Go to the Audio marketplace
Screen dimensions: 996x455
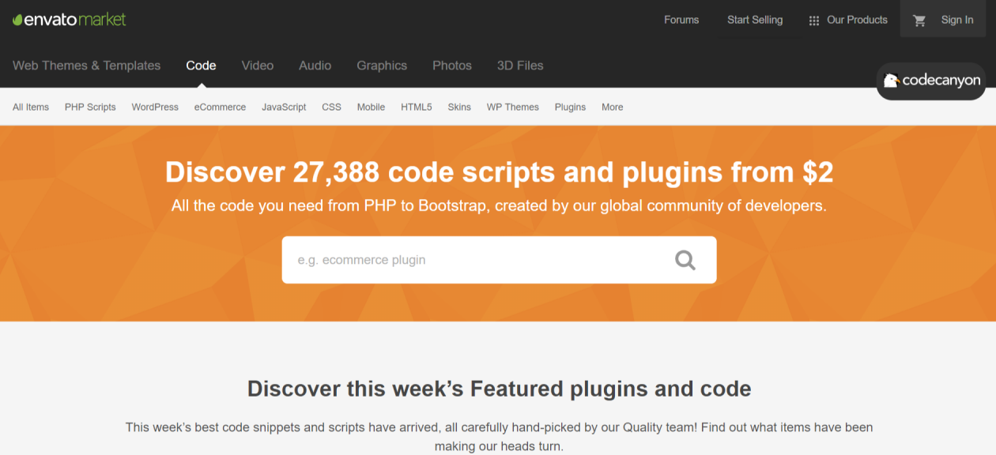coord(315,66)
